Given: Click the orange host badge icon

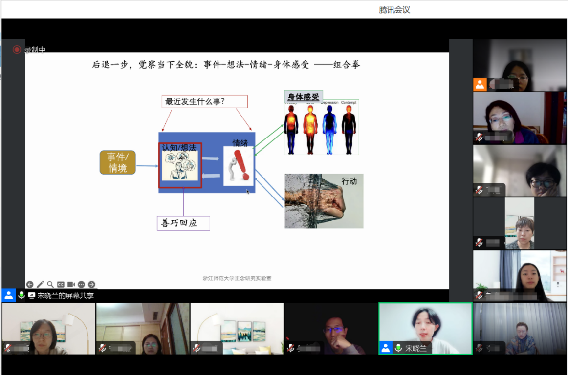Looking at the screenshot, I should coord(480,84).
